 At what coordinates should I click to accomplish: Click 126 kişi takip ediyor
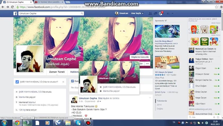click(28, 110)
